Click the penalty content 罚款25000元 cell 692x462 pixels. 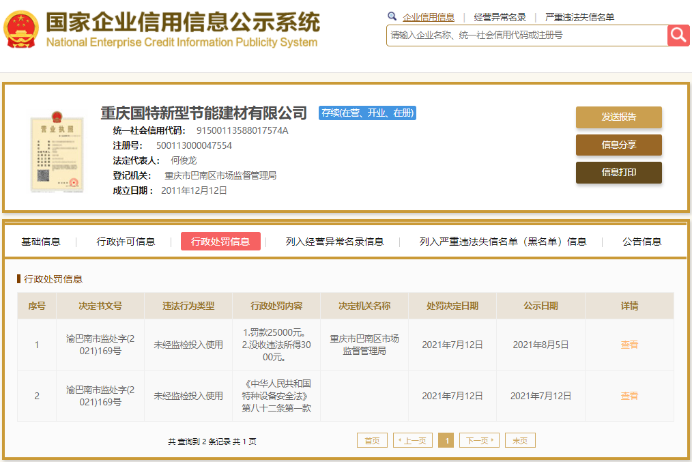click(276, 345)
